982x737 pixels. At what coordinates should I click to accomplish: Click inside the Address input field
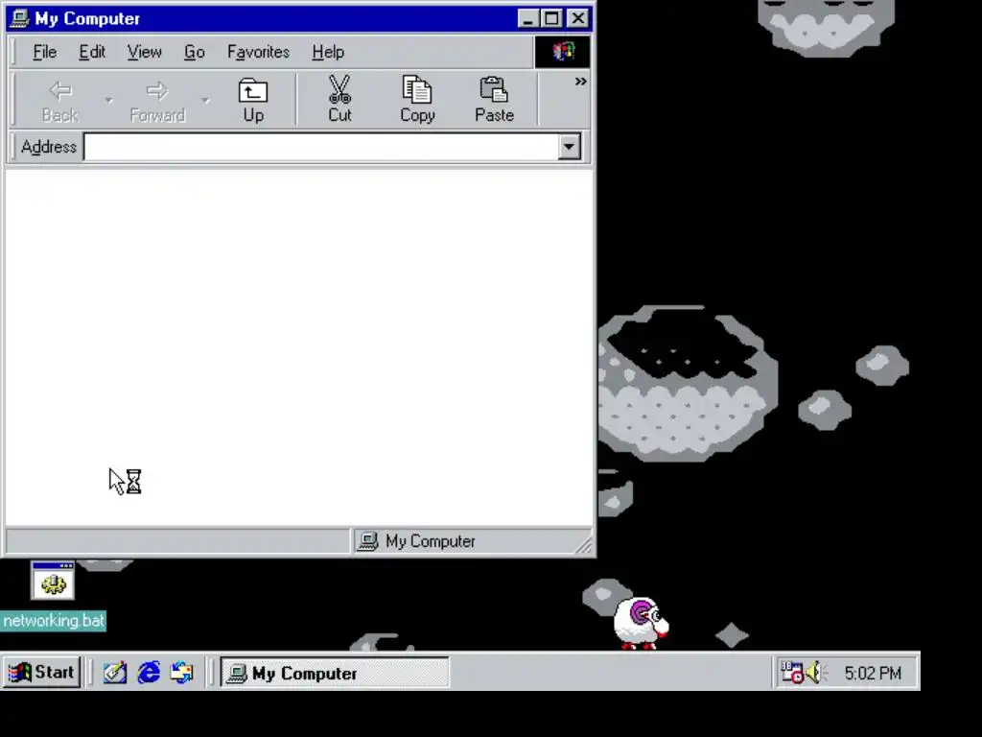point(320,147)
